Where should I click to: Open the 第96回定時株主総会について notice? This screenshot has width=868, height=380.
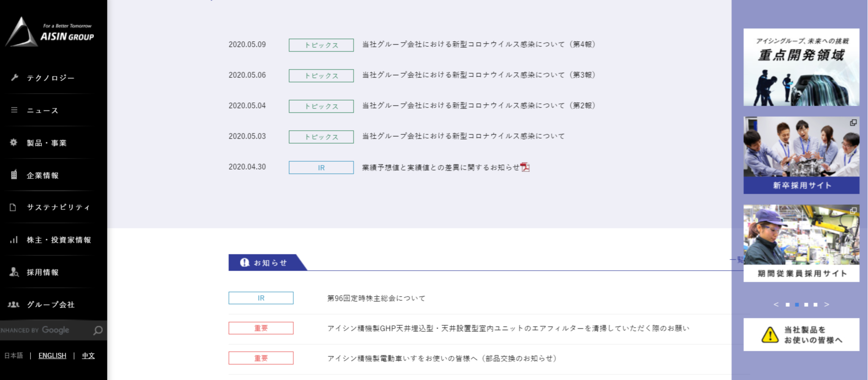pyautogui.click(x=376, y=298)
